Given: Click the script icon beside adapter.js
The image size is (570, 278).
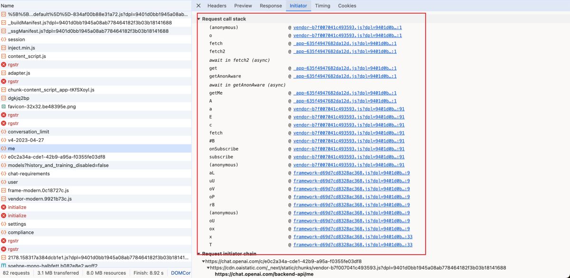Looking at the screenshot, I should pos(3,73).
